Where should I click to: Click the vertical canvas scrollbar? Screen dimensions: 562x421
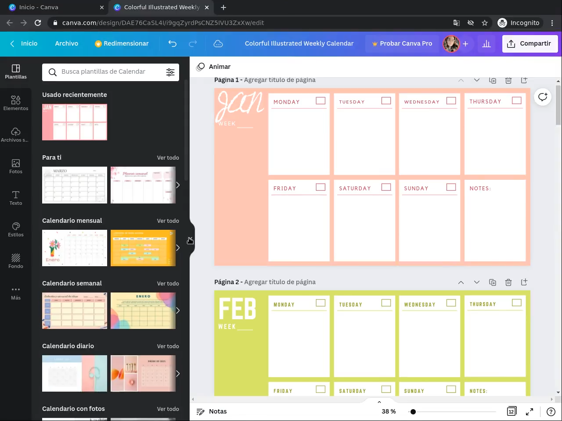[558, 105]
